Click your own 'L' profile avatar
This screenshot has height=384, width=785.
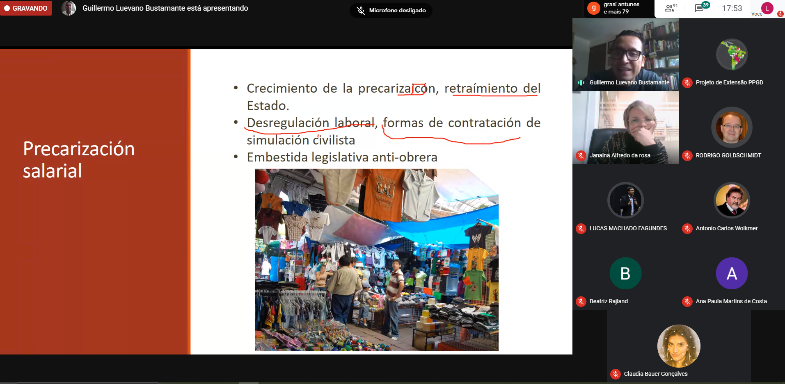click(767, 8)
